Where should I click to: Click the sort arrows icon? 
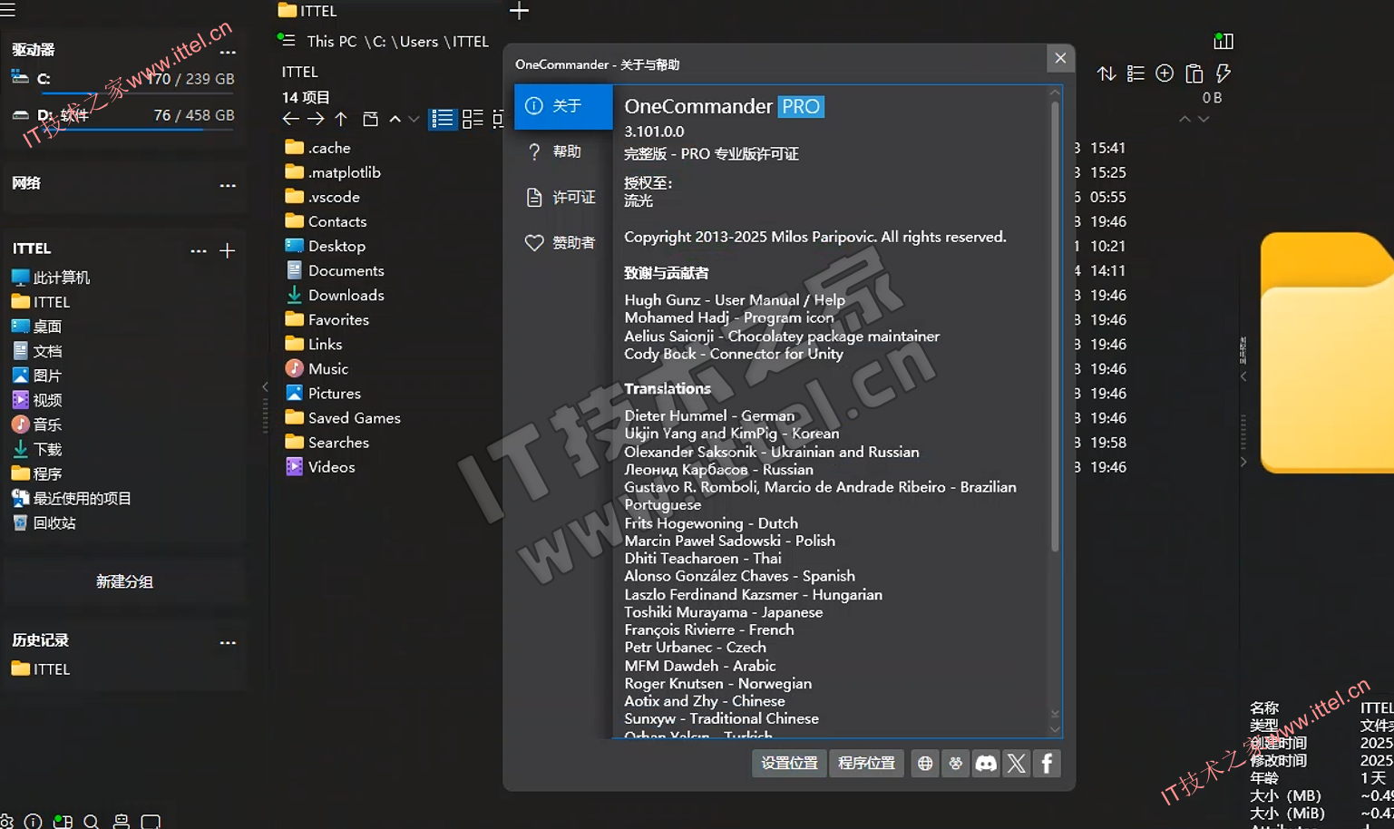[x=1106, y=73]
